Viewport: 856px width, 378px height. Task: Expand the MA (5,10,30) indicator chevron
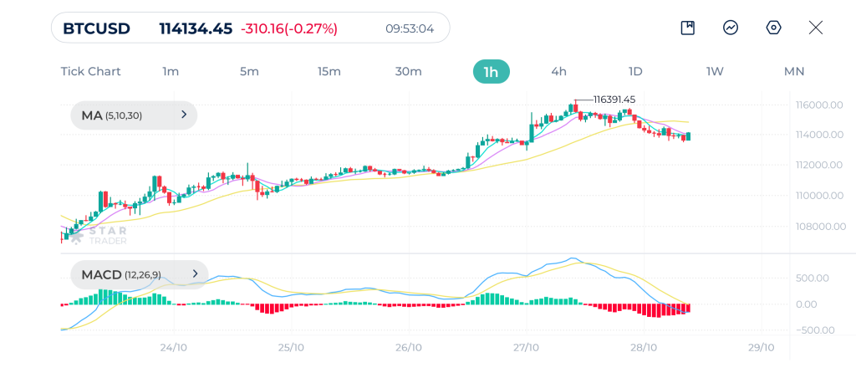pyautogui.click(x=183, y=115)
